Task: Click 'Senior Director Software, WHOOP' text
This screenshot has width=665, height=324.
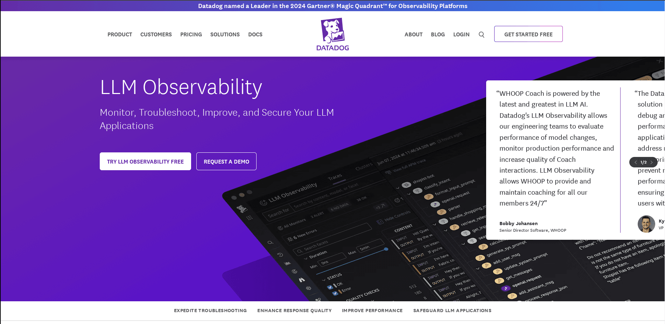Action: tap(533, 230)
